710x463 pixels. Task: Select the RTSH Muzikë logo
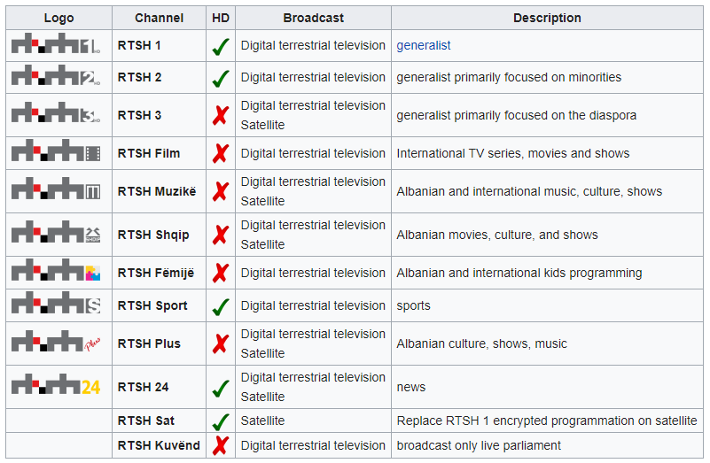(x=56, y=189)
